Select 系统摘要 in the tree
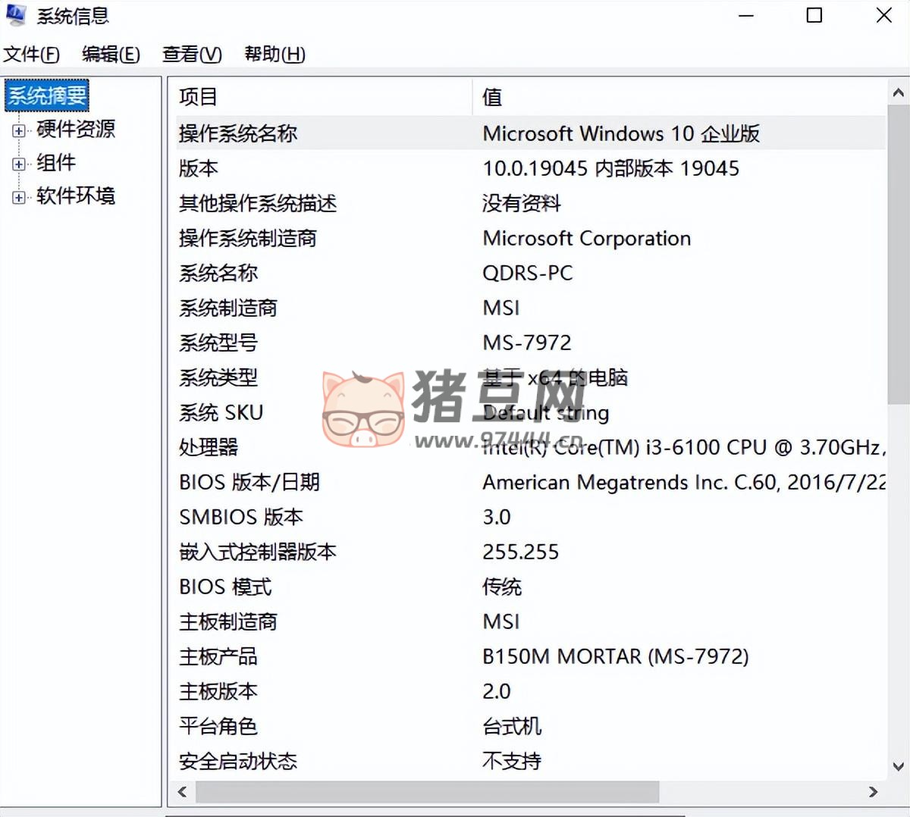The height and width of the screenshot is (817, 910). (x=47, y=95)
